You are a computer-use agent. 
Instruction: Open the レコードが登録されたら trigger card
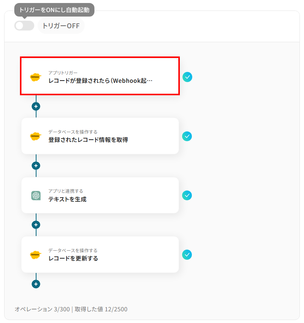100,76
